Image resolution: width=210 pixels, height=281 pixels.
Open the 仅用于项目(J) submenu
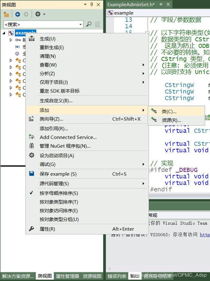tap(87, 82)
